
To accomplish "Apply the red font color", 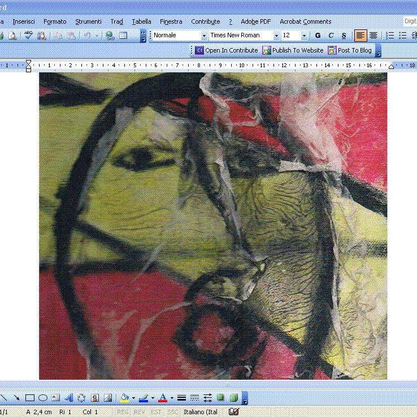I will click(163, 398).
